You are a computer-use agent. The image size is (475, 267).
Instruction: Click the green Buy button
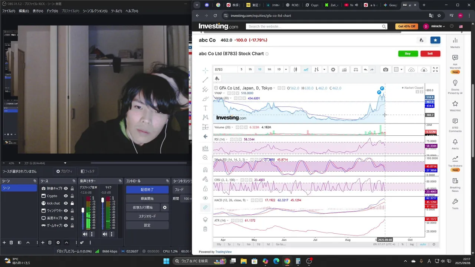point(408,53)
